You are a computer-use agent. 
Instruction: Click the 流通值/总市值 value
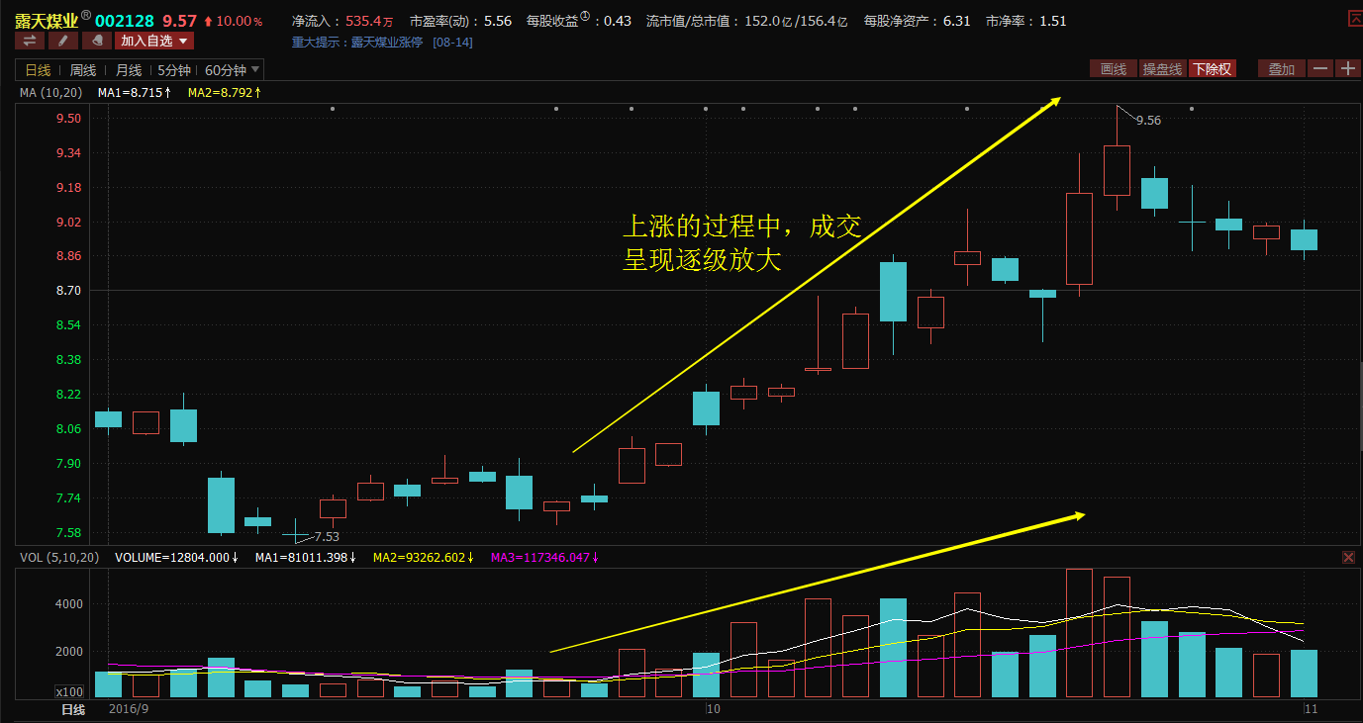746,21
